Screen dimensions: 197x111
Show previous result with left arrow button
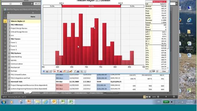pyautogui.click(x=150, y=71)
